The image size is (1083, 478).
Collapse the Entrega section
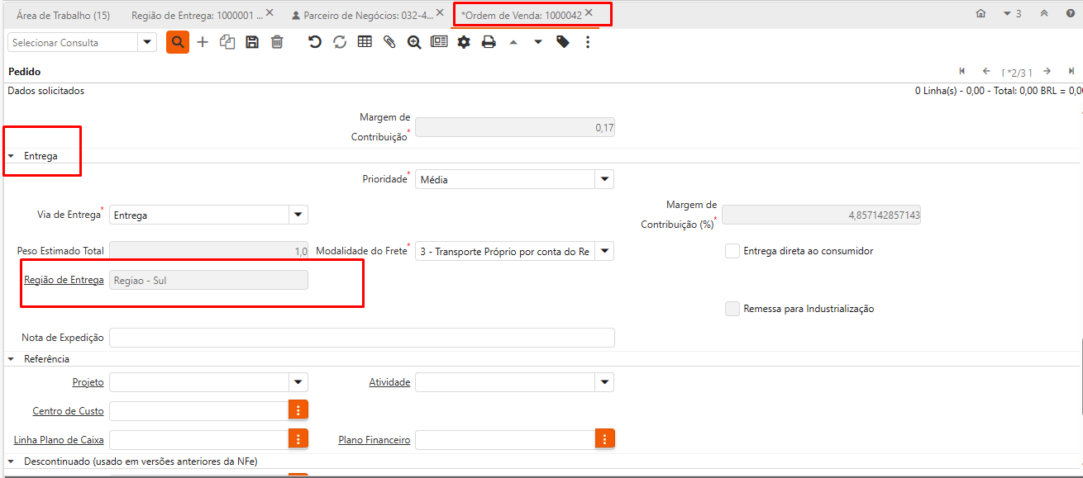pyautogui.click(x=12, y=156)
